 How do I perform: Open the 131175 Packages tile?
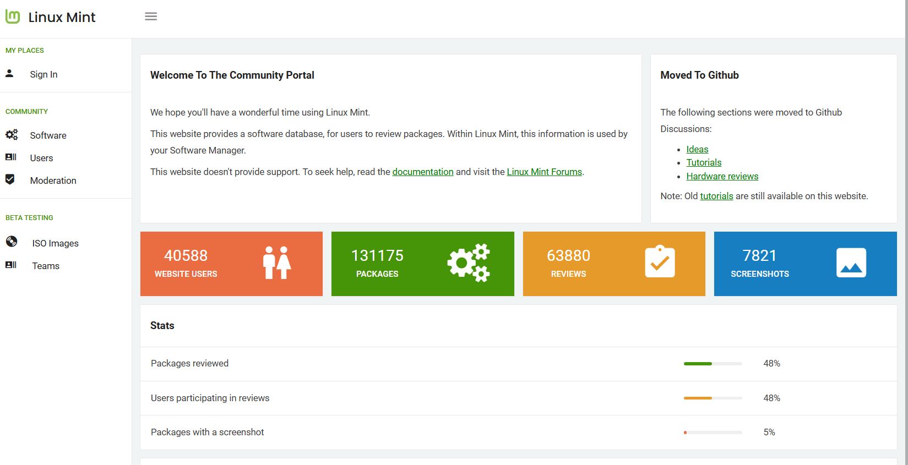tap(423, 264)
